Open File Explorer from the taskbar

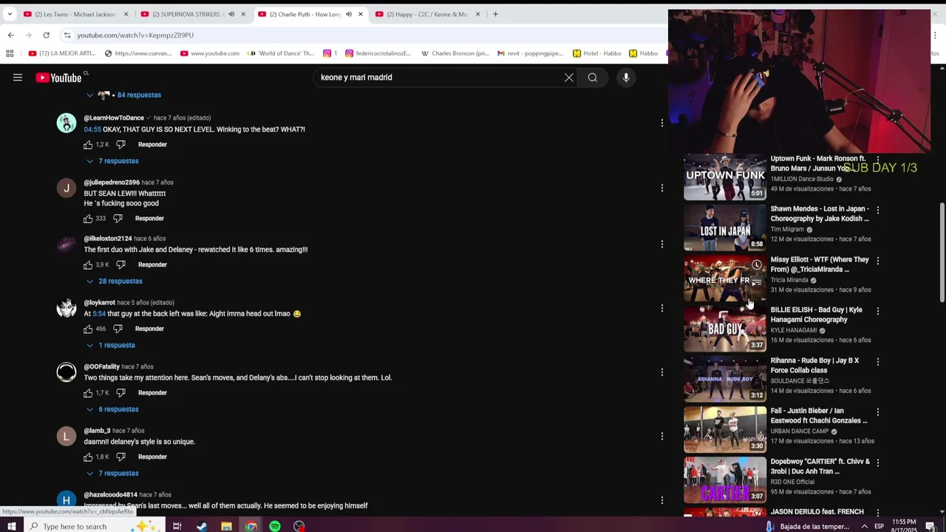click(226, 526)
